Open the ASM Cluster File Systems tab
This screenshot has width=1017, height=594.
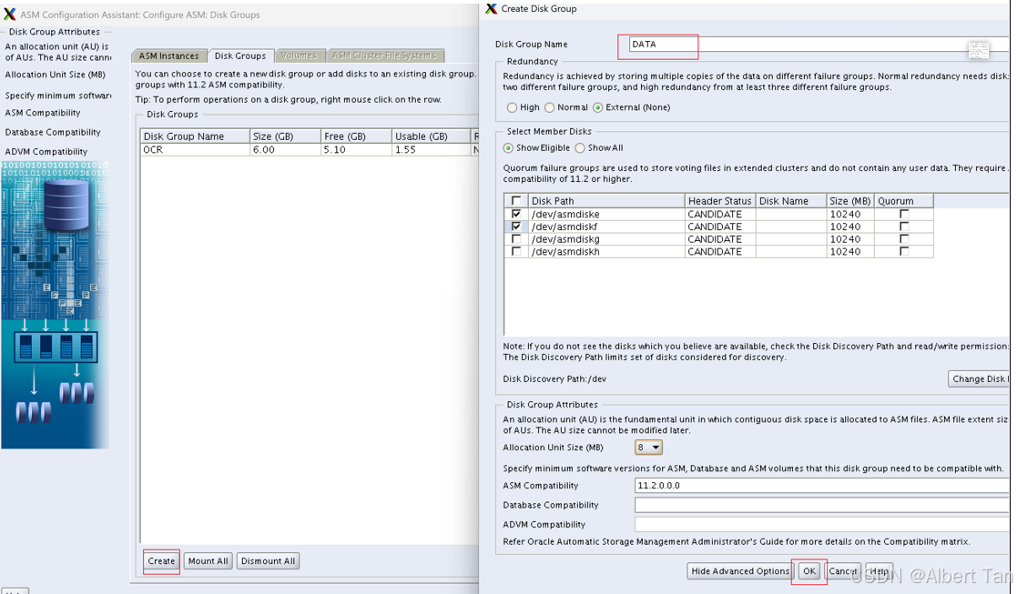click(384, 55)
